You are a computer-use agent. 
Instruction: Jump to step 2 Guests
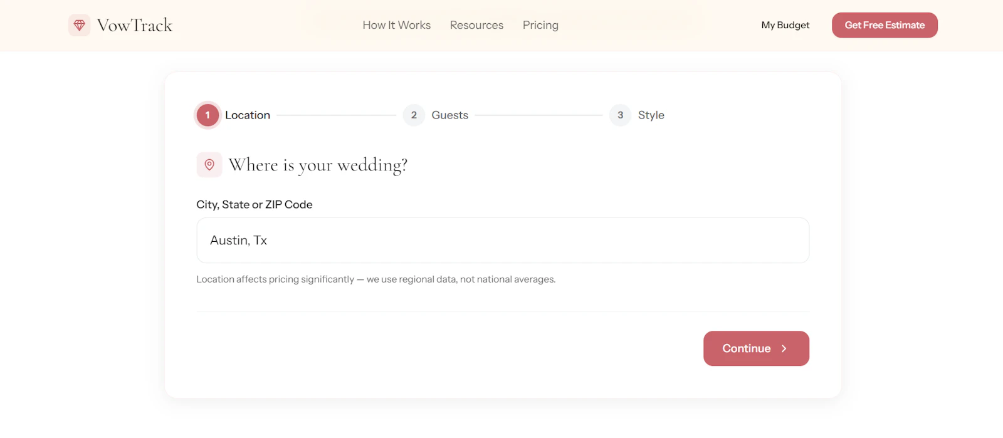pos(436,115)
